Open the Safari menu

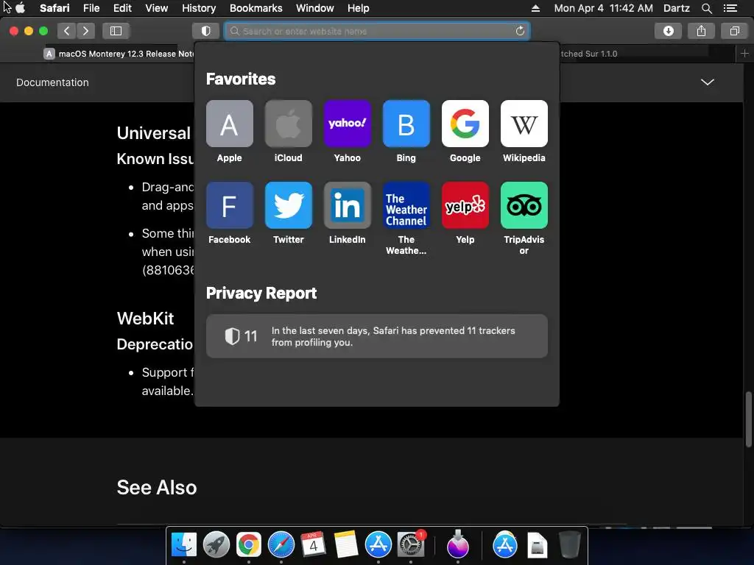click(54, 8)
